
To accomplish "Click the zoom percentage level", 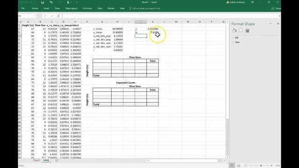I will pos(278,166).
